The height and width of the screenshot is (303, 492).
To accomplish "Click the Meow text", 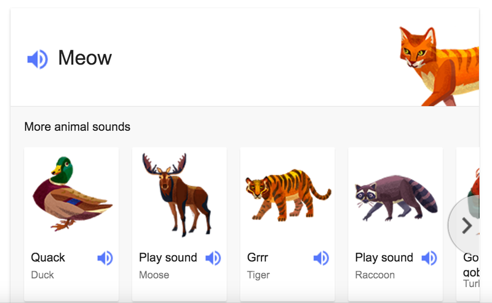I will (85, 58).
